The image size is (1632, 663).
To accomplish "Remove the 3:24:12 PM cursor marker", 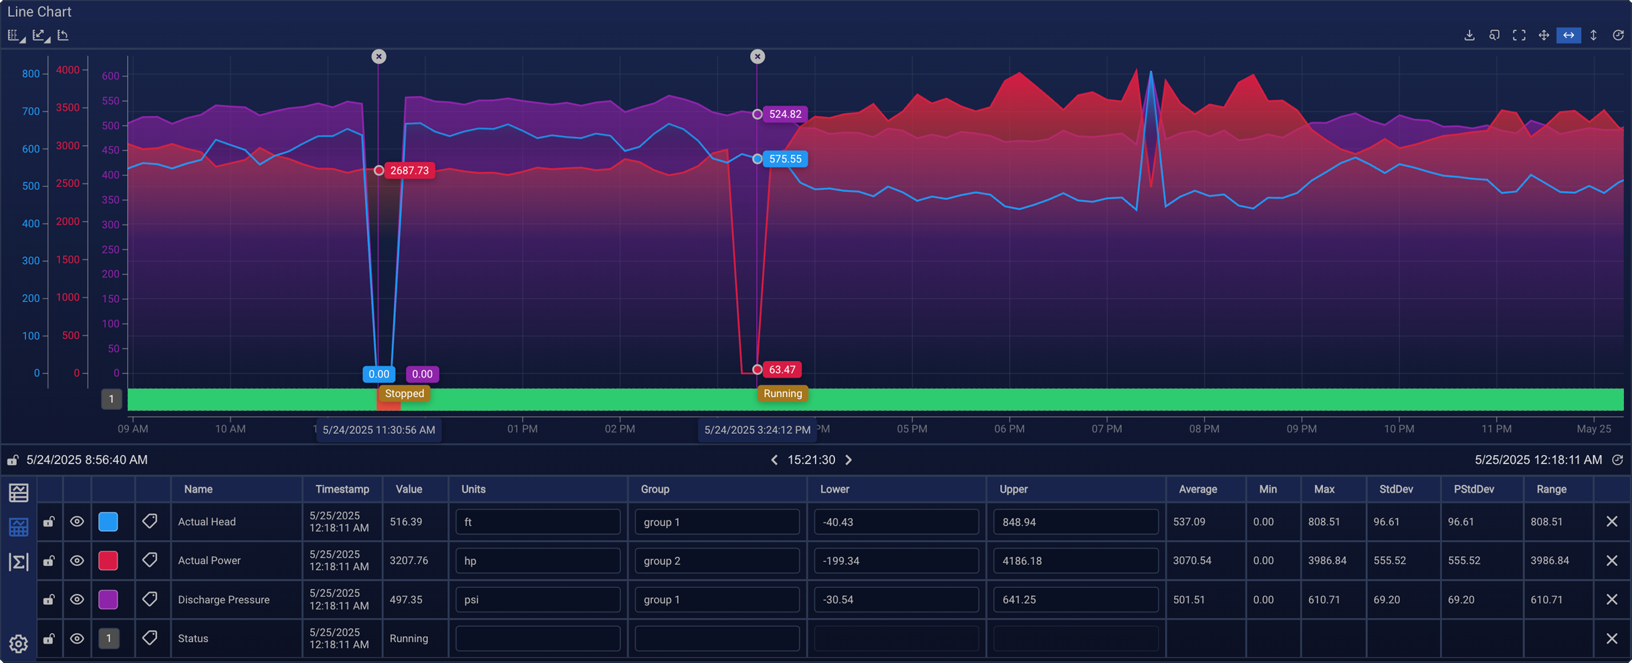I will [x=757, y=57].
